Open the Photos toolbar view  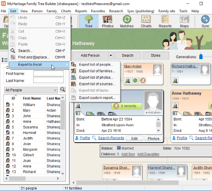click(107, 22)
